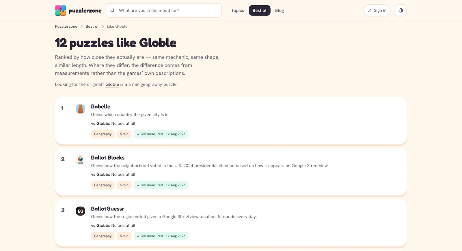Open the Babelle title link
This screenshot has height=251, width=462.
point(100,107)
